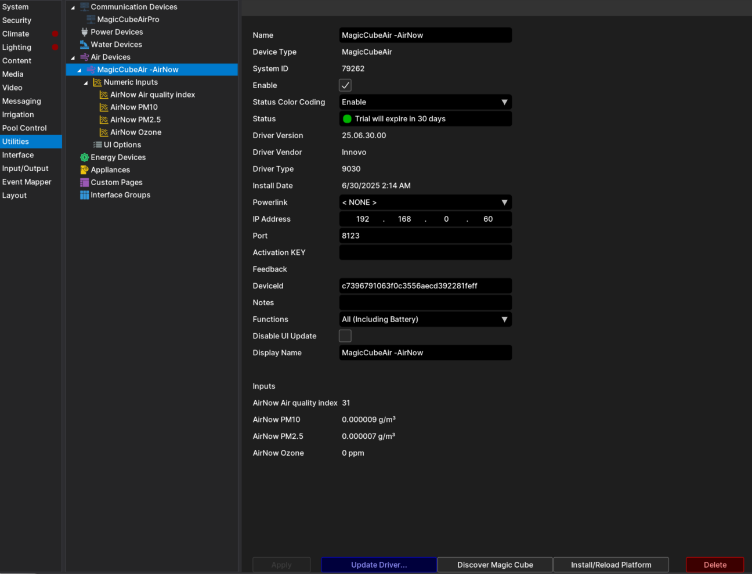The image size is (752, 574).
Task: Open the Pool Control section
Action: click(x=31, y=128)
